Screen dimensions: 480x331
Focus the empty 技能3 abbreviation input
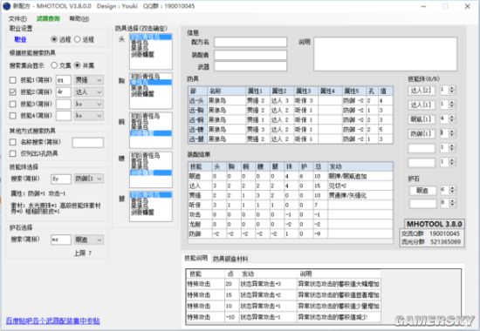[x=64, y=104]
